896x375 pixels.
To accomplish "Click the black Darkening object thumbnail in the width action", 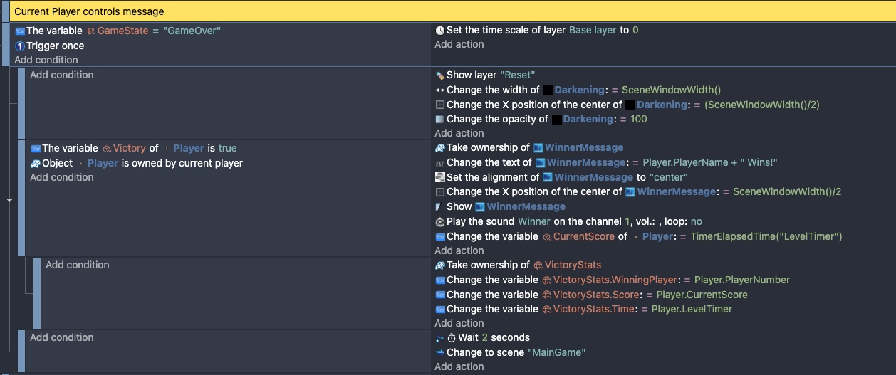I will [548, 90].
